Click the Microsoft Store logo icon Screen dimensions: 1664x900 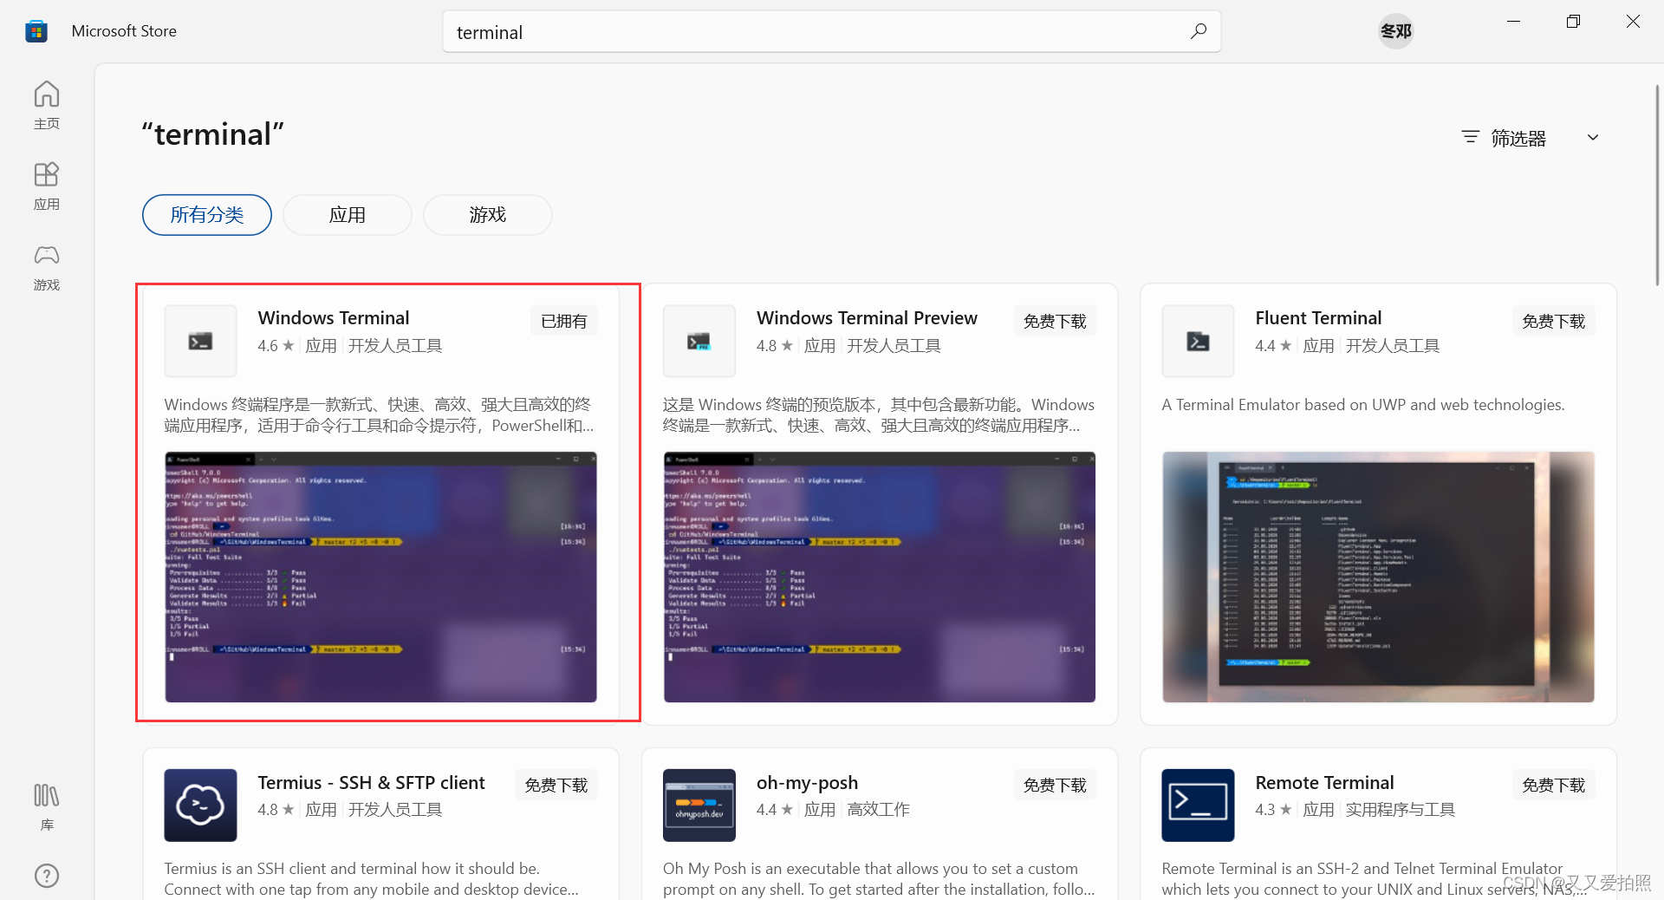coord(36,31)
